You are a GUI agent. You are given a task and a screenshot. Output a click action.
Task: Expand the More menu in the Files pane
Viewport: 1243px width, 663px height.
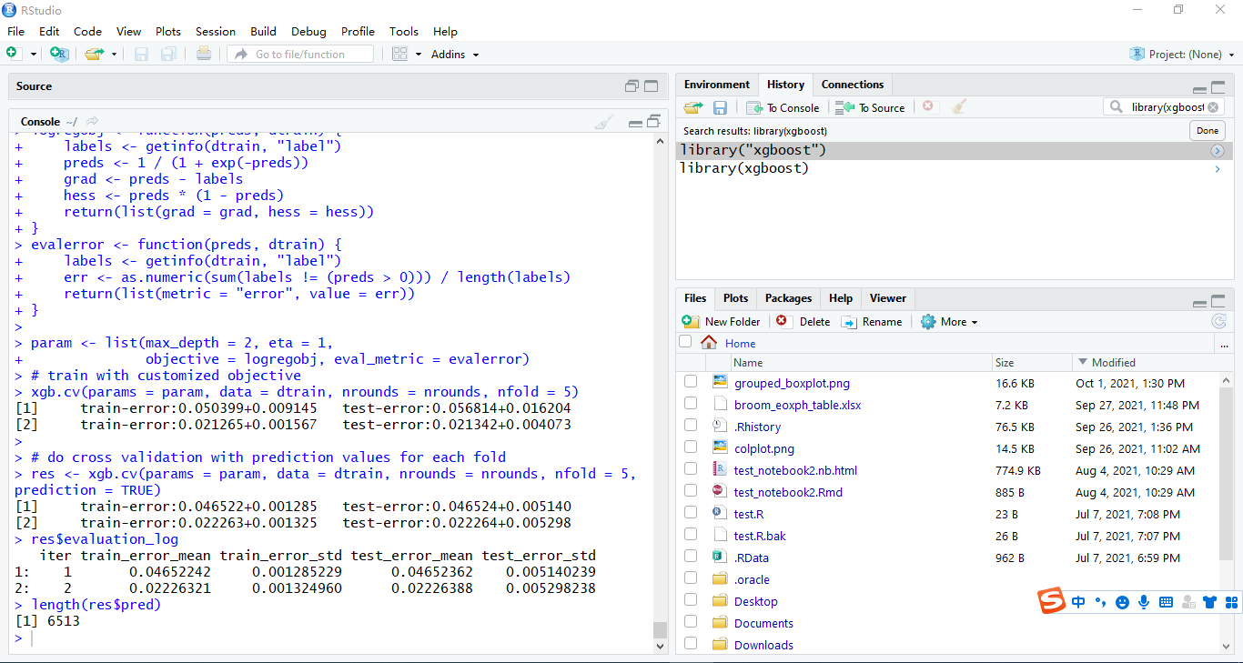coord(949,321)
